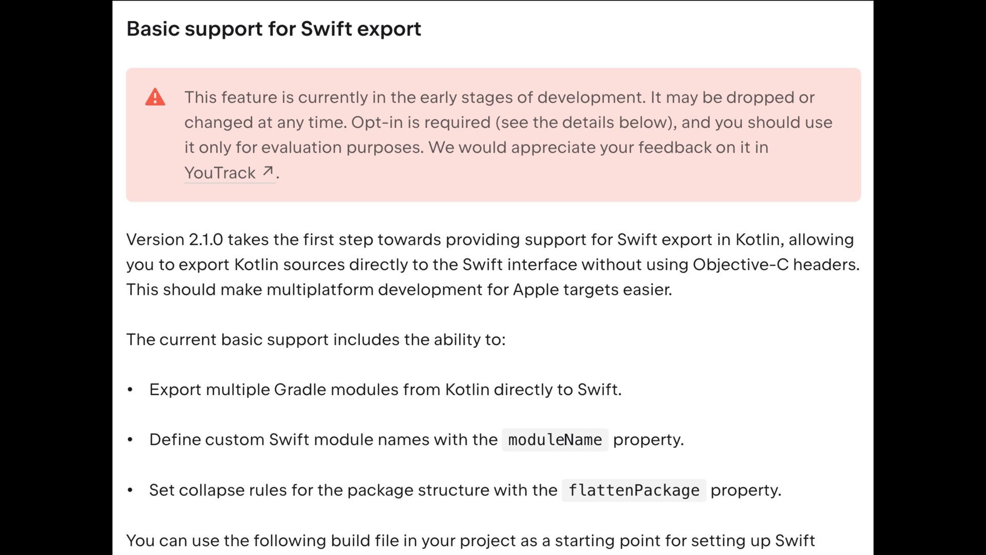Click the "This should make multiplatform development" sentence
Viewport: 986px width, 555px height.
tap(399, 290)
